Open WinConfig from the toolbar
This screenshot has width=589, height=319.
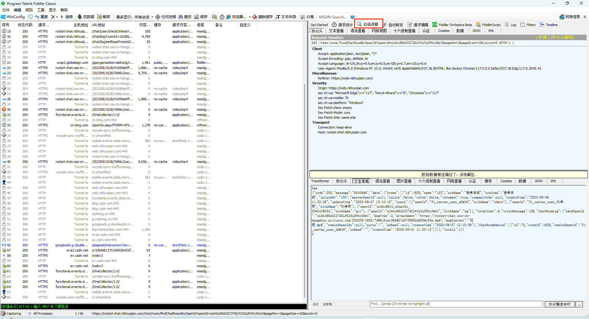click(x=13, y=17)
